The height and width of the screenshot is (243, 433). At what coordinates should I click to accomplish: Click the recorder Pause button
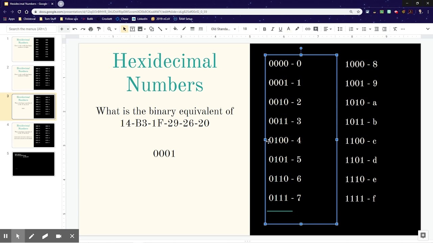coord(5,236)
